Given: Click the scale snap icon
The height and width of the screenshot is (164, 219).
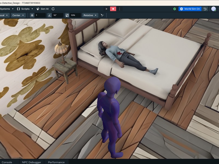Looking at the screenshot, I should point(67,15).
